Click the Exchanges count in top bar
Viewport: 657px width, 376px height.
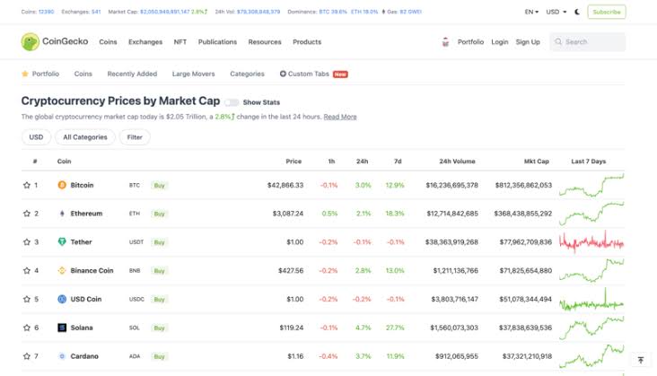(x=96, y=12)
